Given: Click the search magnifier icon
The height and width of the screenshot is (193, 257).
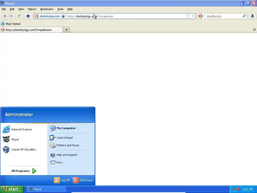Looking at the screenshot, I should (244, 16).
